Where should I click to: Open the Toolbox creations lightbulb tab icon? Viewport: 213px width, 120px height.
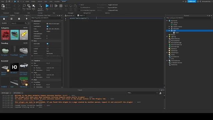[27, 19]
